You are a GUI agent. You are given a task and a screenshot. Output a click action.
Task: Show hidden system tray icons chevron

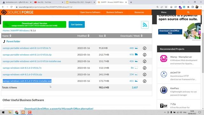click(165, 112)
